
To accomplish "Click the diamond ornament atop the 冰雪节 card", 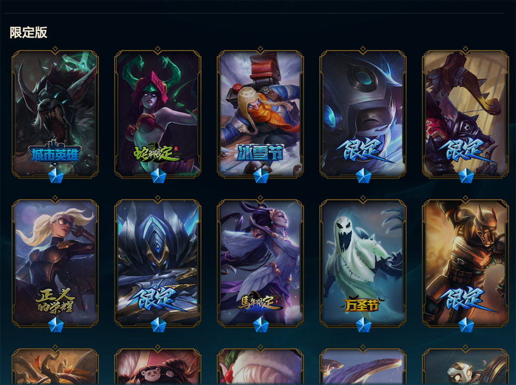I will [x=260, y=50].
